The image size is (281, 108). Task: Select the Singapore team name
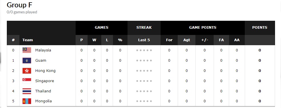(x=45, y=81)
